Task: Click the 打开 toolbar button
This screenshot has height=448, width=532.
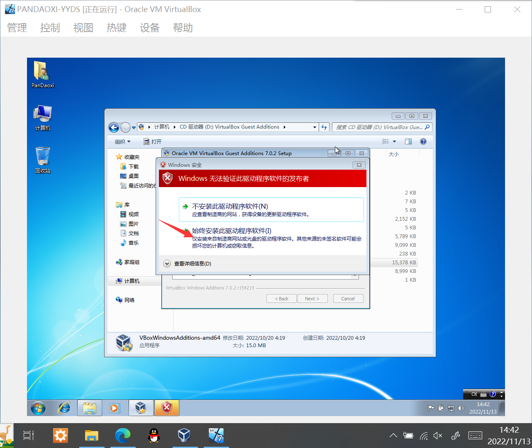Action: 152,141
